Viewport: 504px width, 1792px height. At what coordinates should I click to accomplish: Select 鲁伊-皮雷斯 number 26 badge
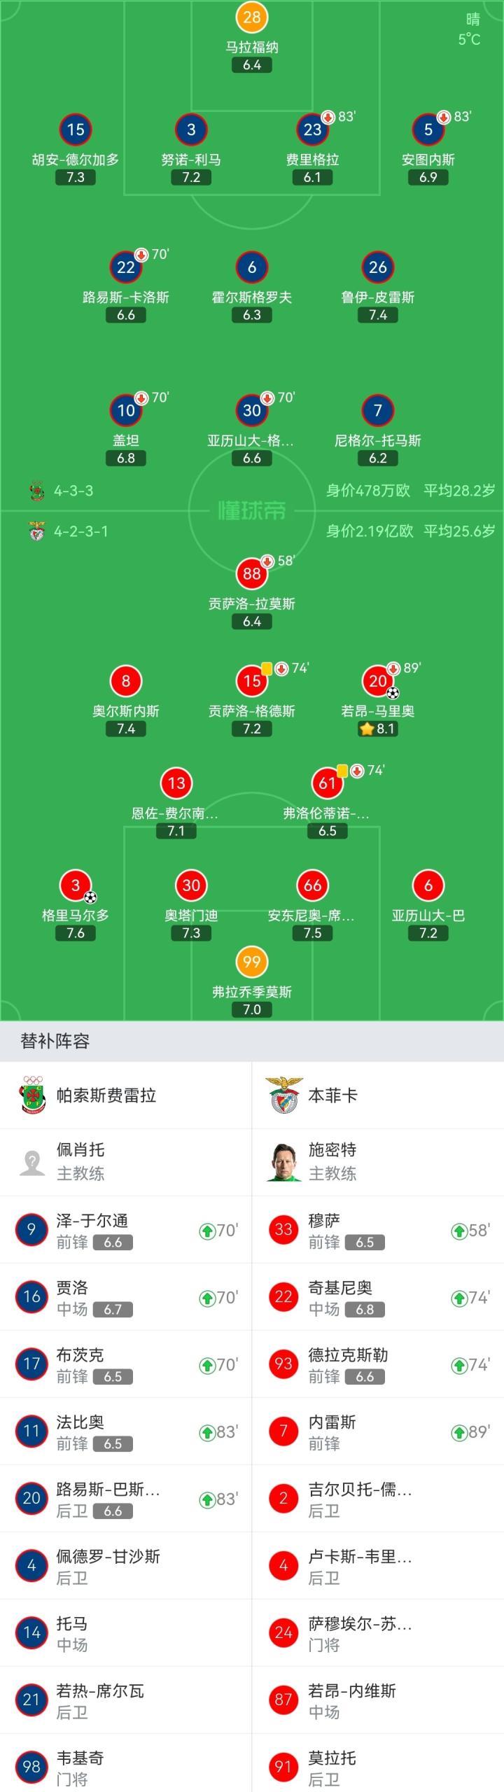[378, 267]
